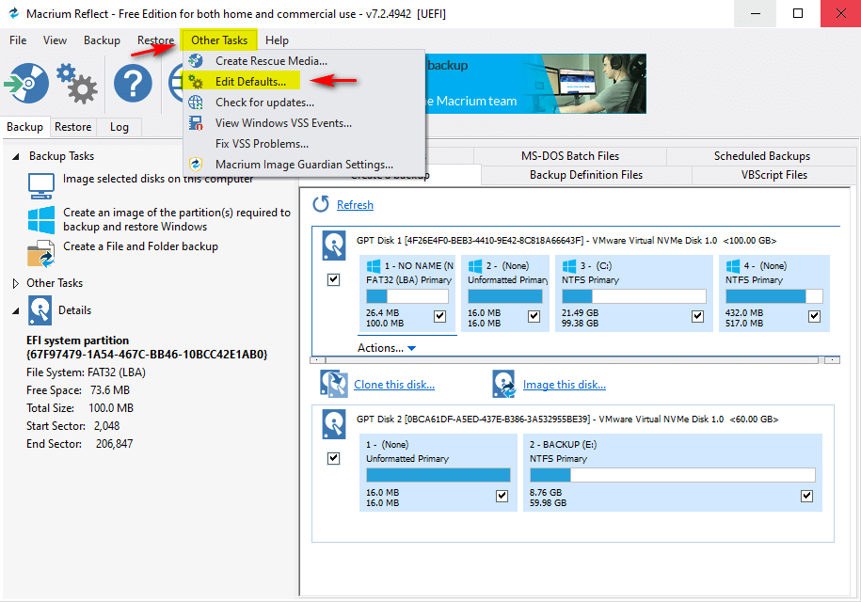Click the (C:) partition usage bar

tap(633, 296)
